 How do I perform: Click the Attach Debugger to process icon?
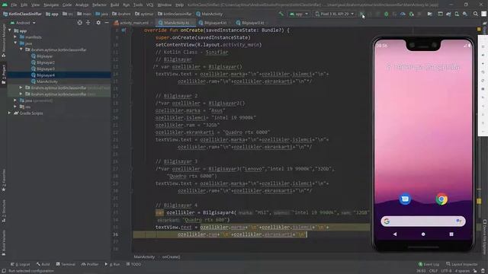pyautogui.click(x=411, y=14)
